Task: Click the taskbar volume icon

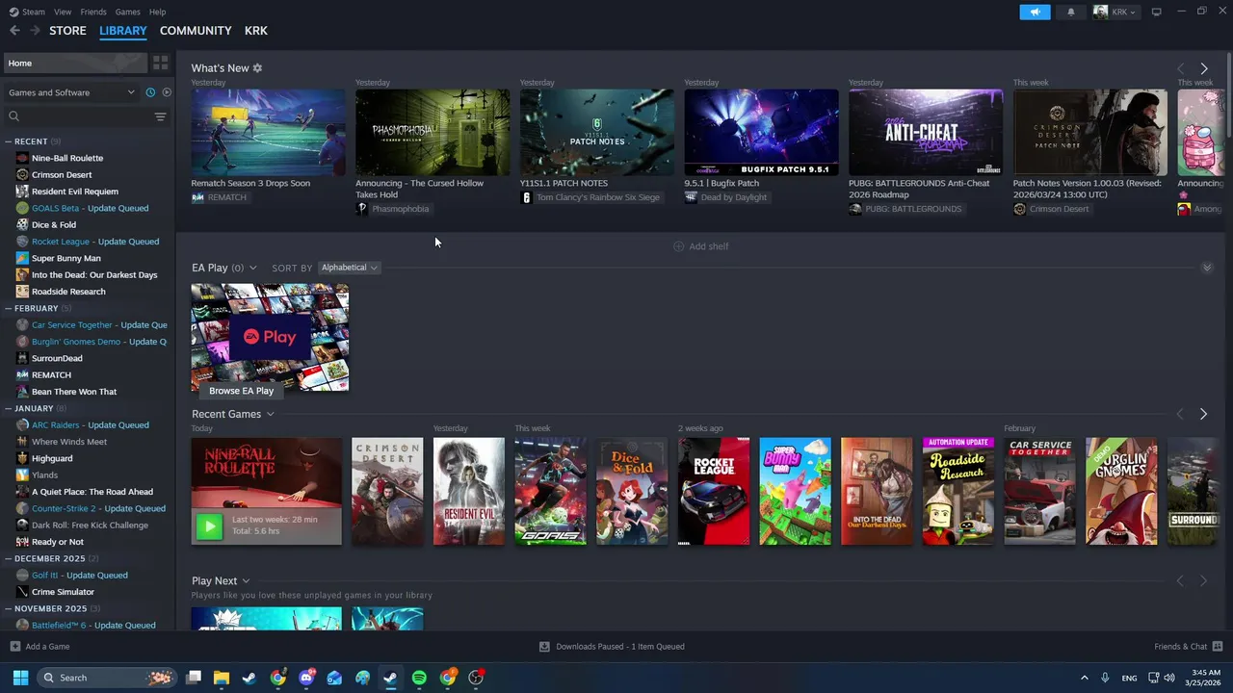Action: [x=1169, y=678]
